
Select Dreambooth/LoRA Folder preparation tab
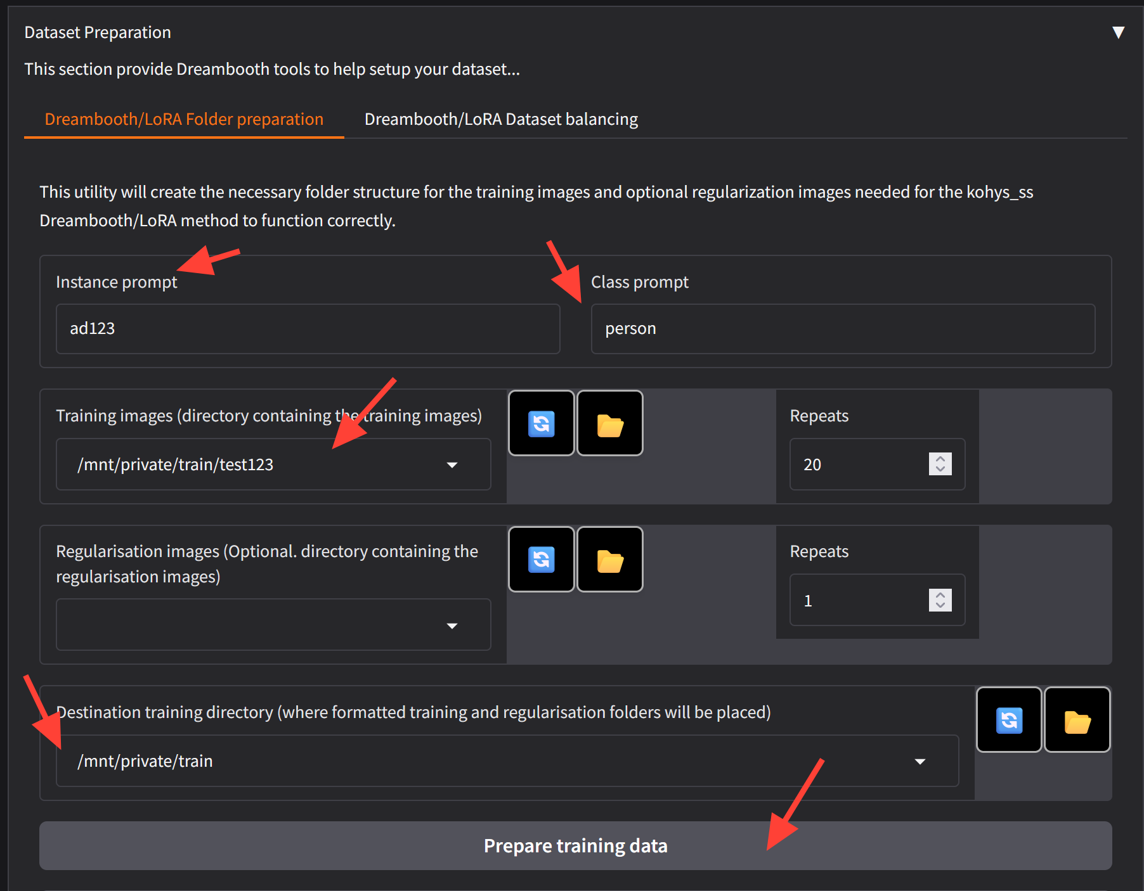[184, 119]
